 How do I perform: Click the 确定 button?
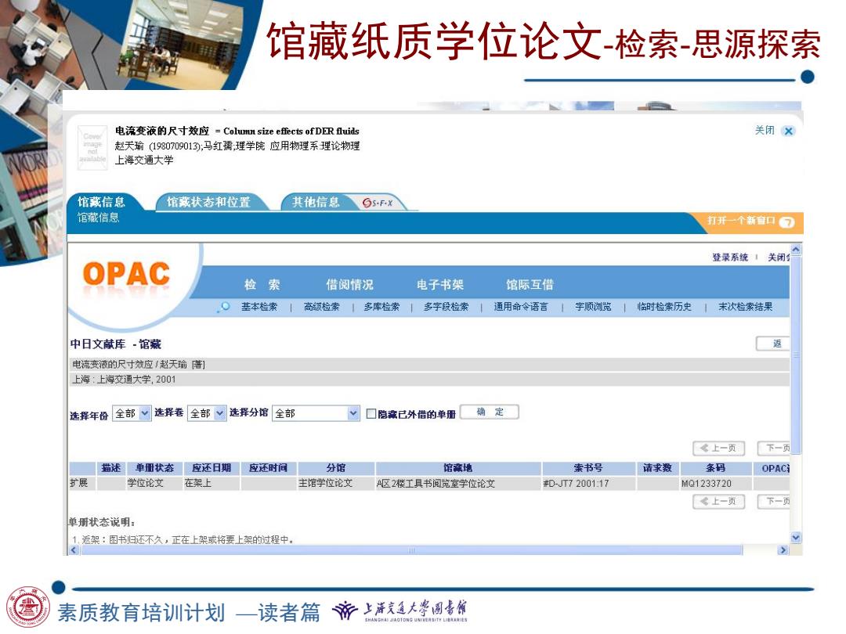point(490,412)
